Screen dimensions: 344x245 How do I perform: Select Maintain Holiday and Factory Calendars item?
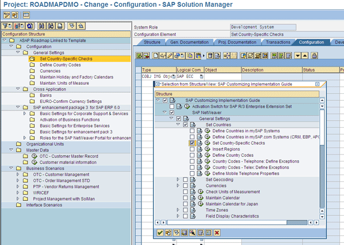coord(77,77)
